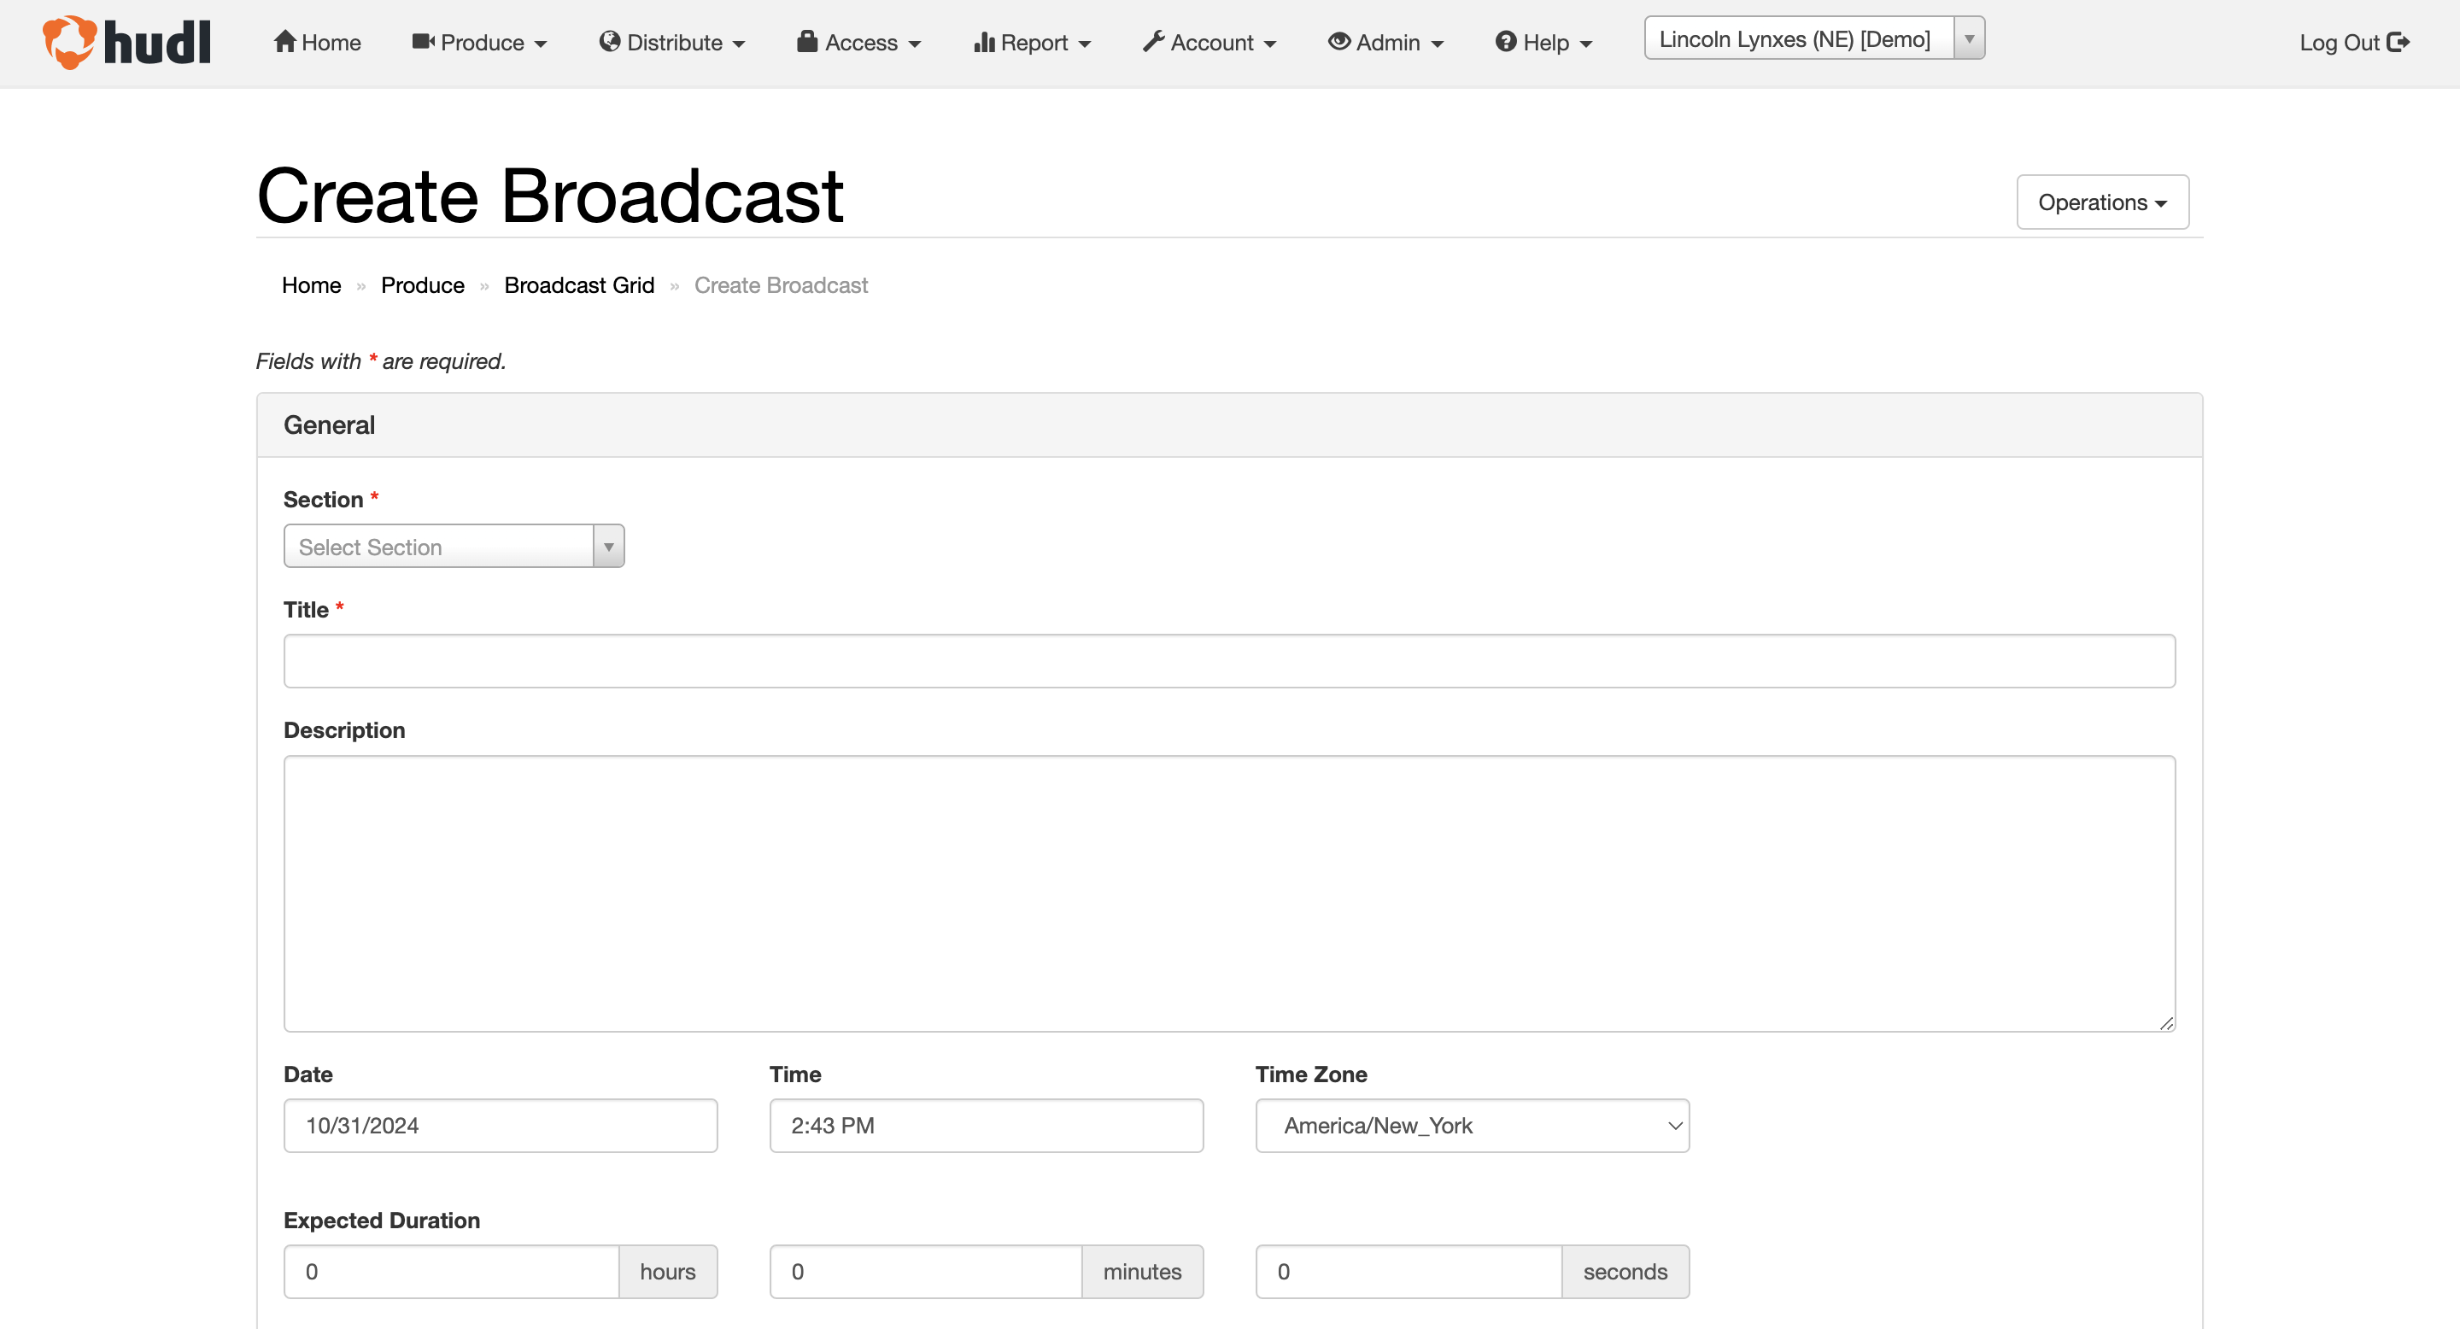The height and width of the screenshot is (1329, 2460).
Task: Open the Operations menu
Action: (x=2102, y=202)
